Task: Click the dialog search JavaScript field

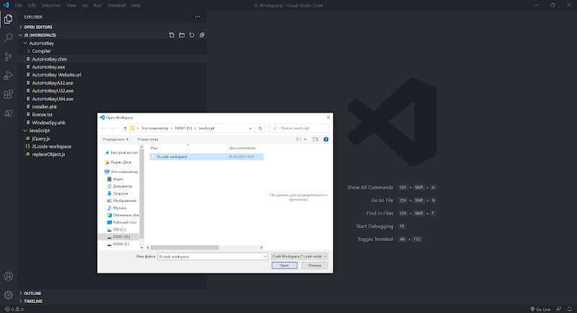Action: click(x=299, y=128)
